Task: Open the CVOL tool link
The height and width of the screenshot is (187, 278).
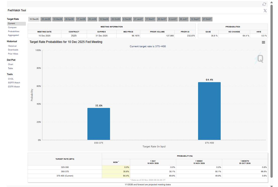Action: pyautogui.click(x=11, y=79)
